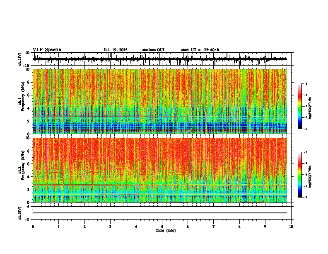
Task: Click the ch.1 color scale bar
Action: point(300,106)
